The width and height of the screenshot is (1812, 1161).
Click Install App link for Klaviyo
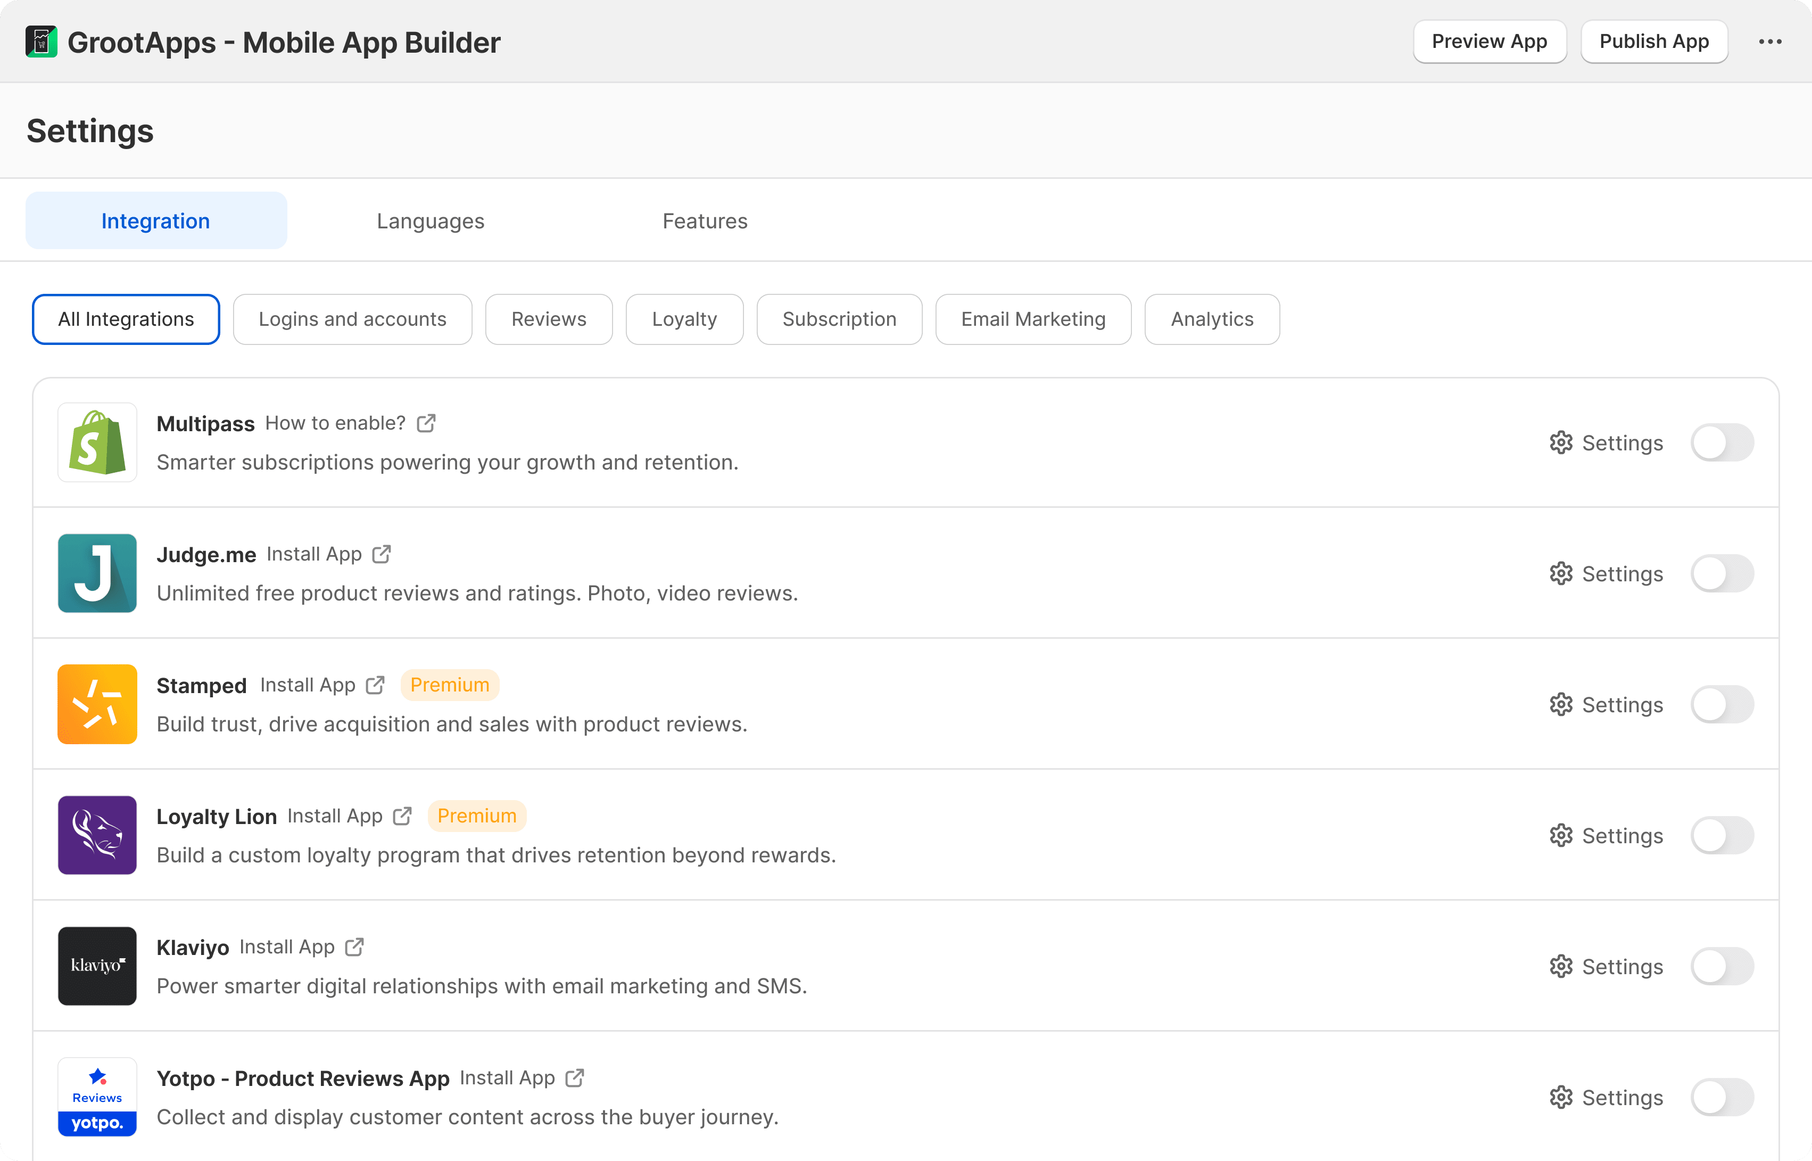tap(287, 947)
